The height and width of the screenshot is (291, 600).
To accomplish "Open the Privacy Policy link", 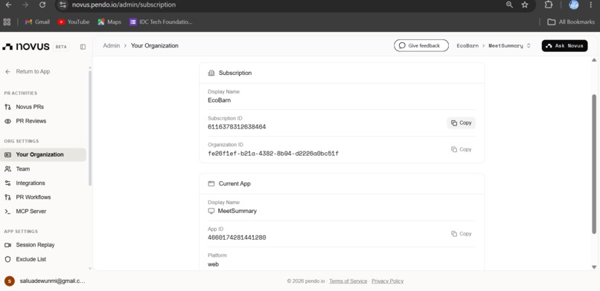I will [387, 281].
